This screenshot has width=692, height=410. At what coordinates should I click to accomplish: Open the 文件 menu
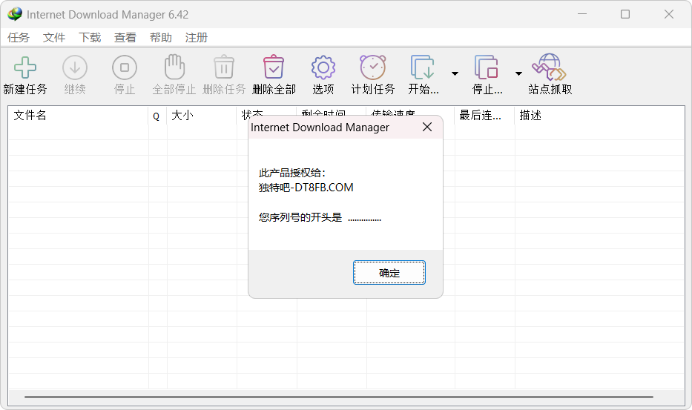pyautogui.click(x=54, y=38)
